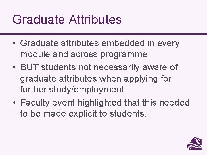Click the line 'to be made explicit to students.'

click(83, 113)
